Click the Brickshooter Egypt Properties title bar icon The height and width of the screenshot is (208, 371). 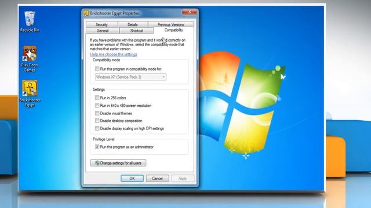point(86,13)
